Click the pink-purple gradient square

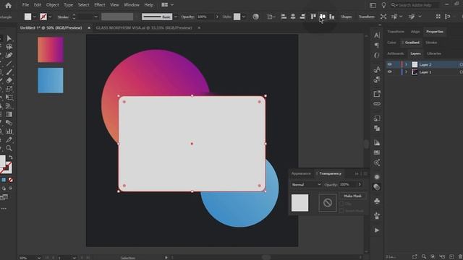coord(51,50)
